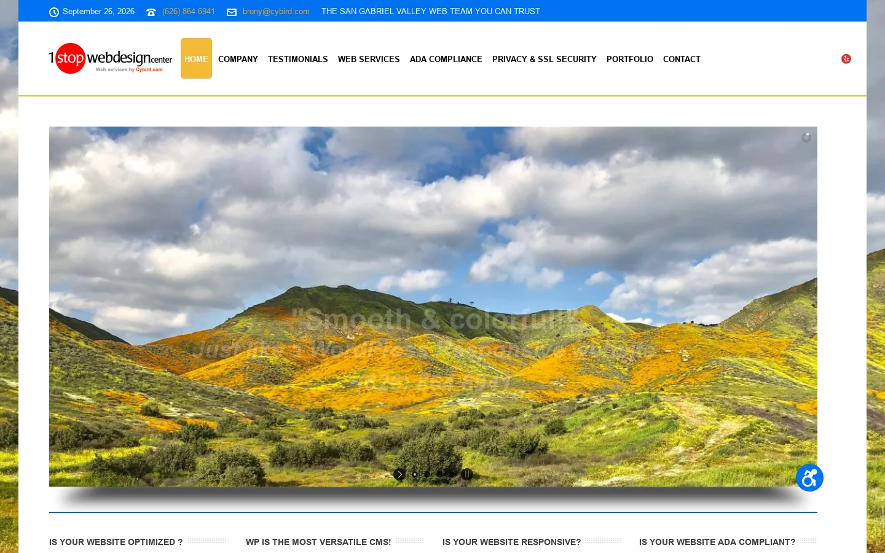Go to the Home menu item
The image size is (885, 553).
(x=196, y=58)
